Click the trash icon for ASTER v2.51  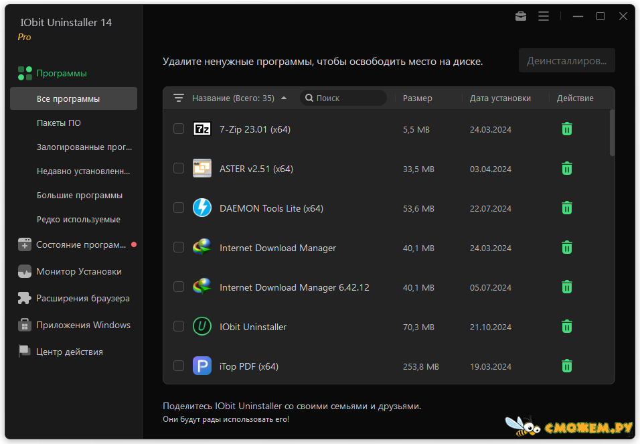(x=567, y=169)
